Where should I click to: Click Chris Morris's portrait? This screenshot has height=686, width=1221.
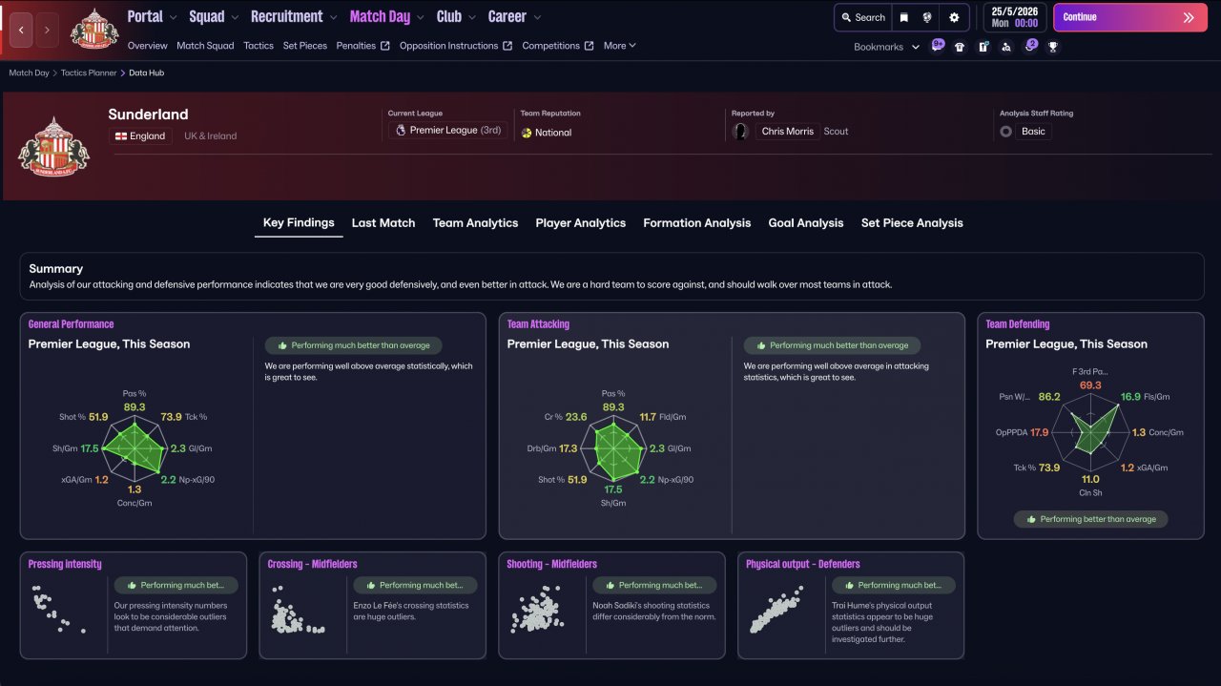[740, 132]
